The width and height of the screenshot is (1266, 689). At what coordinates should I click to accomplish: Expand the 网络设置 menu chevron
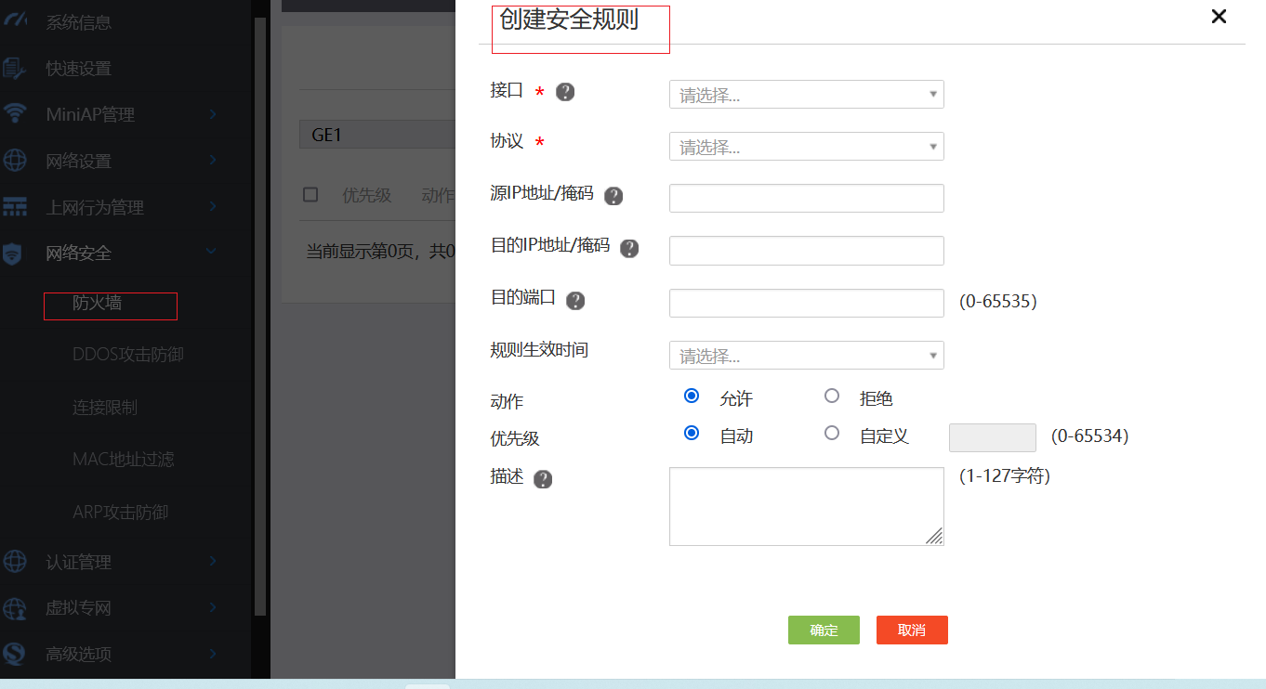pyautogui.click(x=213, y=161)
